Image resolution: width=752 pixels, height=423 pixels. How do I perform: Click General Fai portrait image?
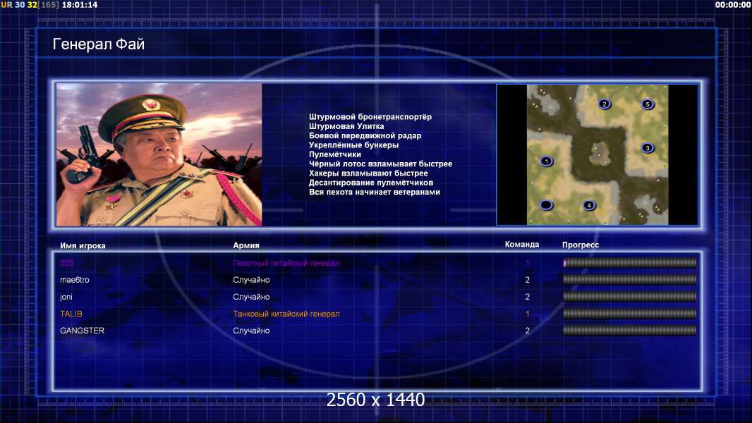coord(159,154)
